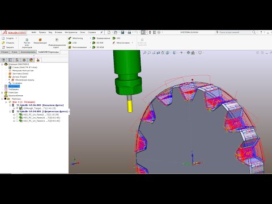Click the Apply Scene icon

pos(193,53)
